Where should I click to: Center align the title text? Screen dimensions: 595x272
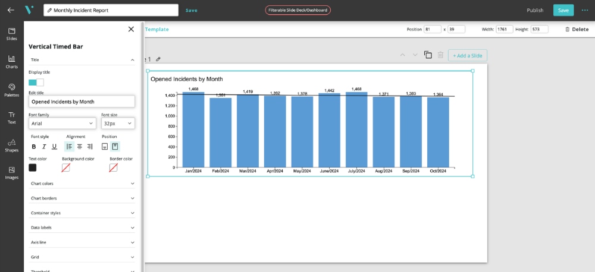80,146
